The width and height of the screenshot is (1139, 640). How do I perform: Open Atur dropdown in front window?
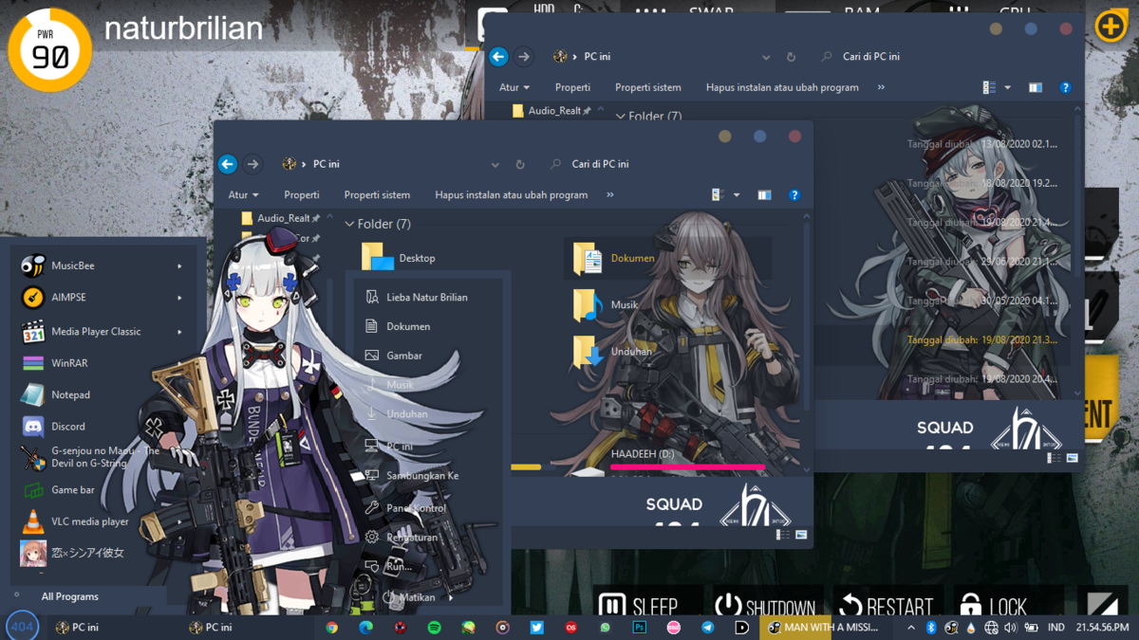pos(243,195)
